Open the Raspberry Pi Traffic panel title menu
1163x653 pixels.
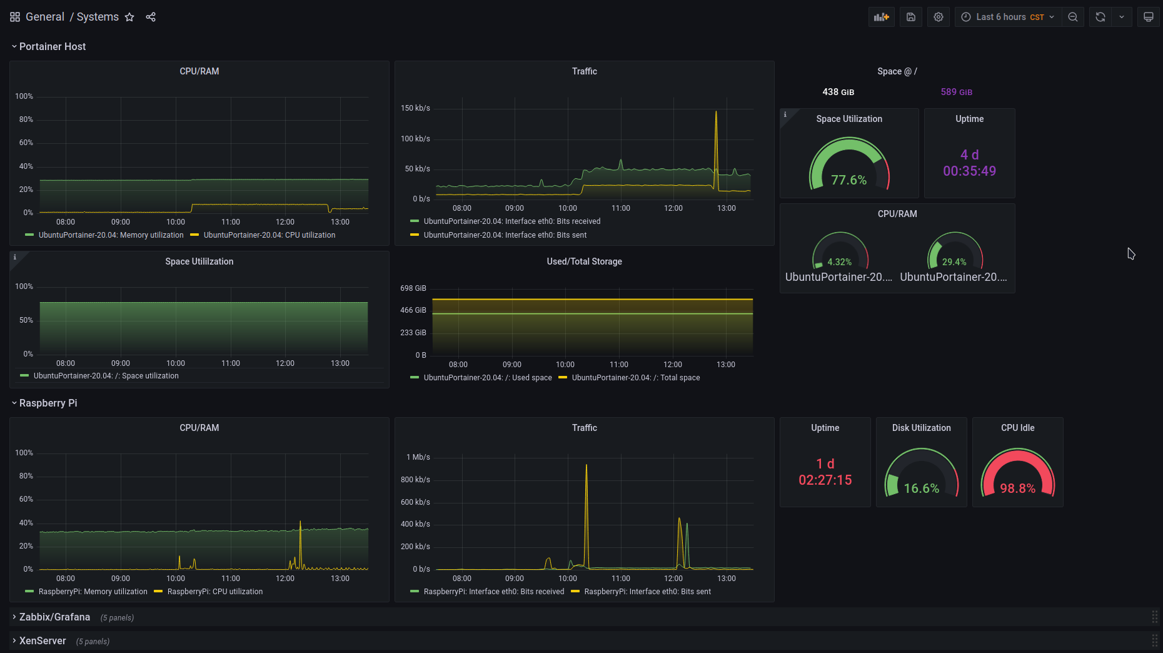584,428
